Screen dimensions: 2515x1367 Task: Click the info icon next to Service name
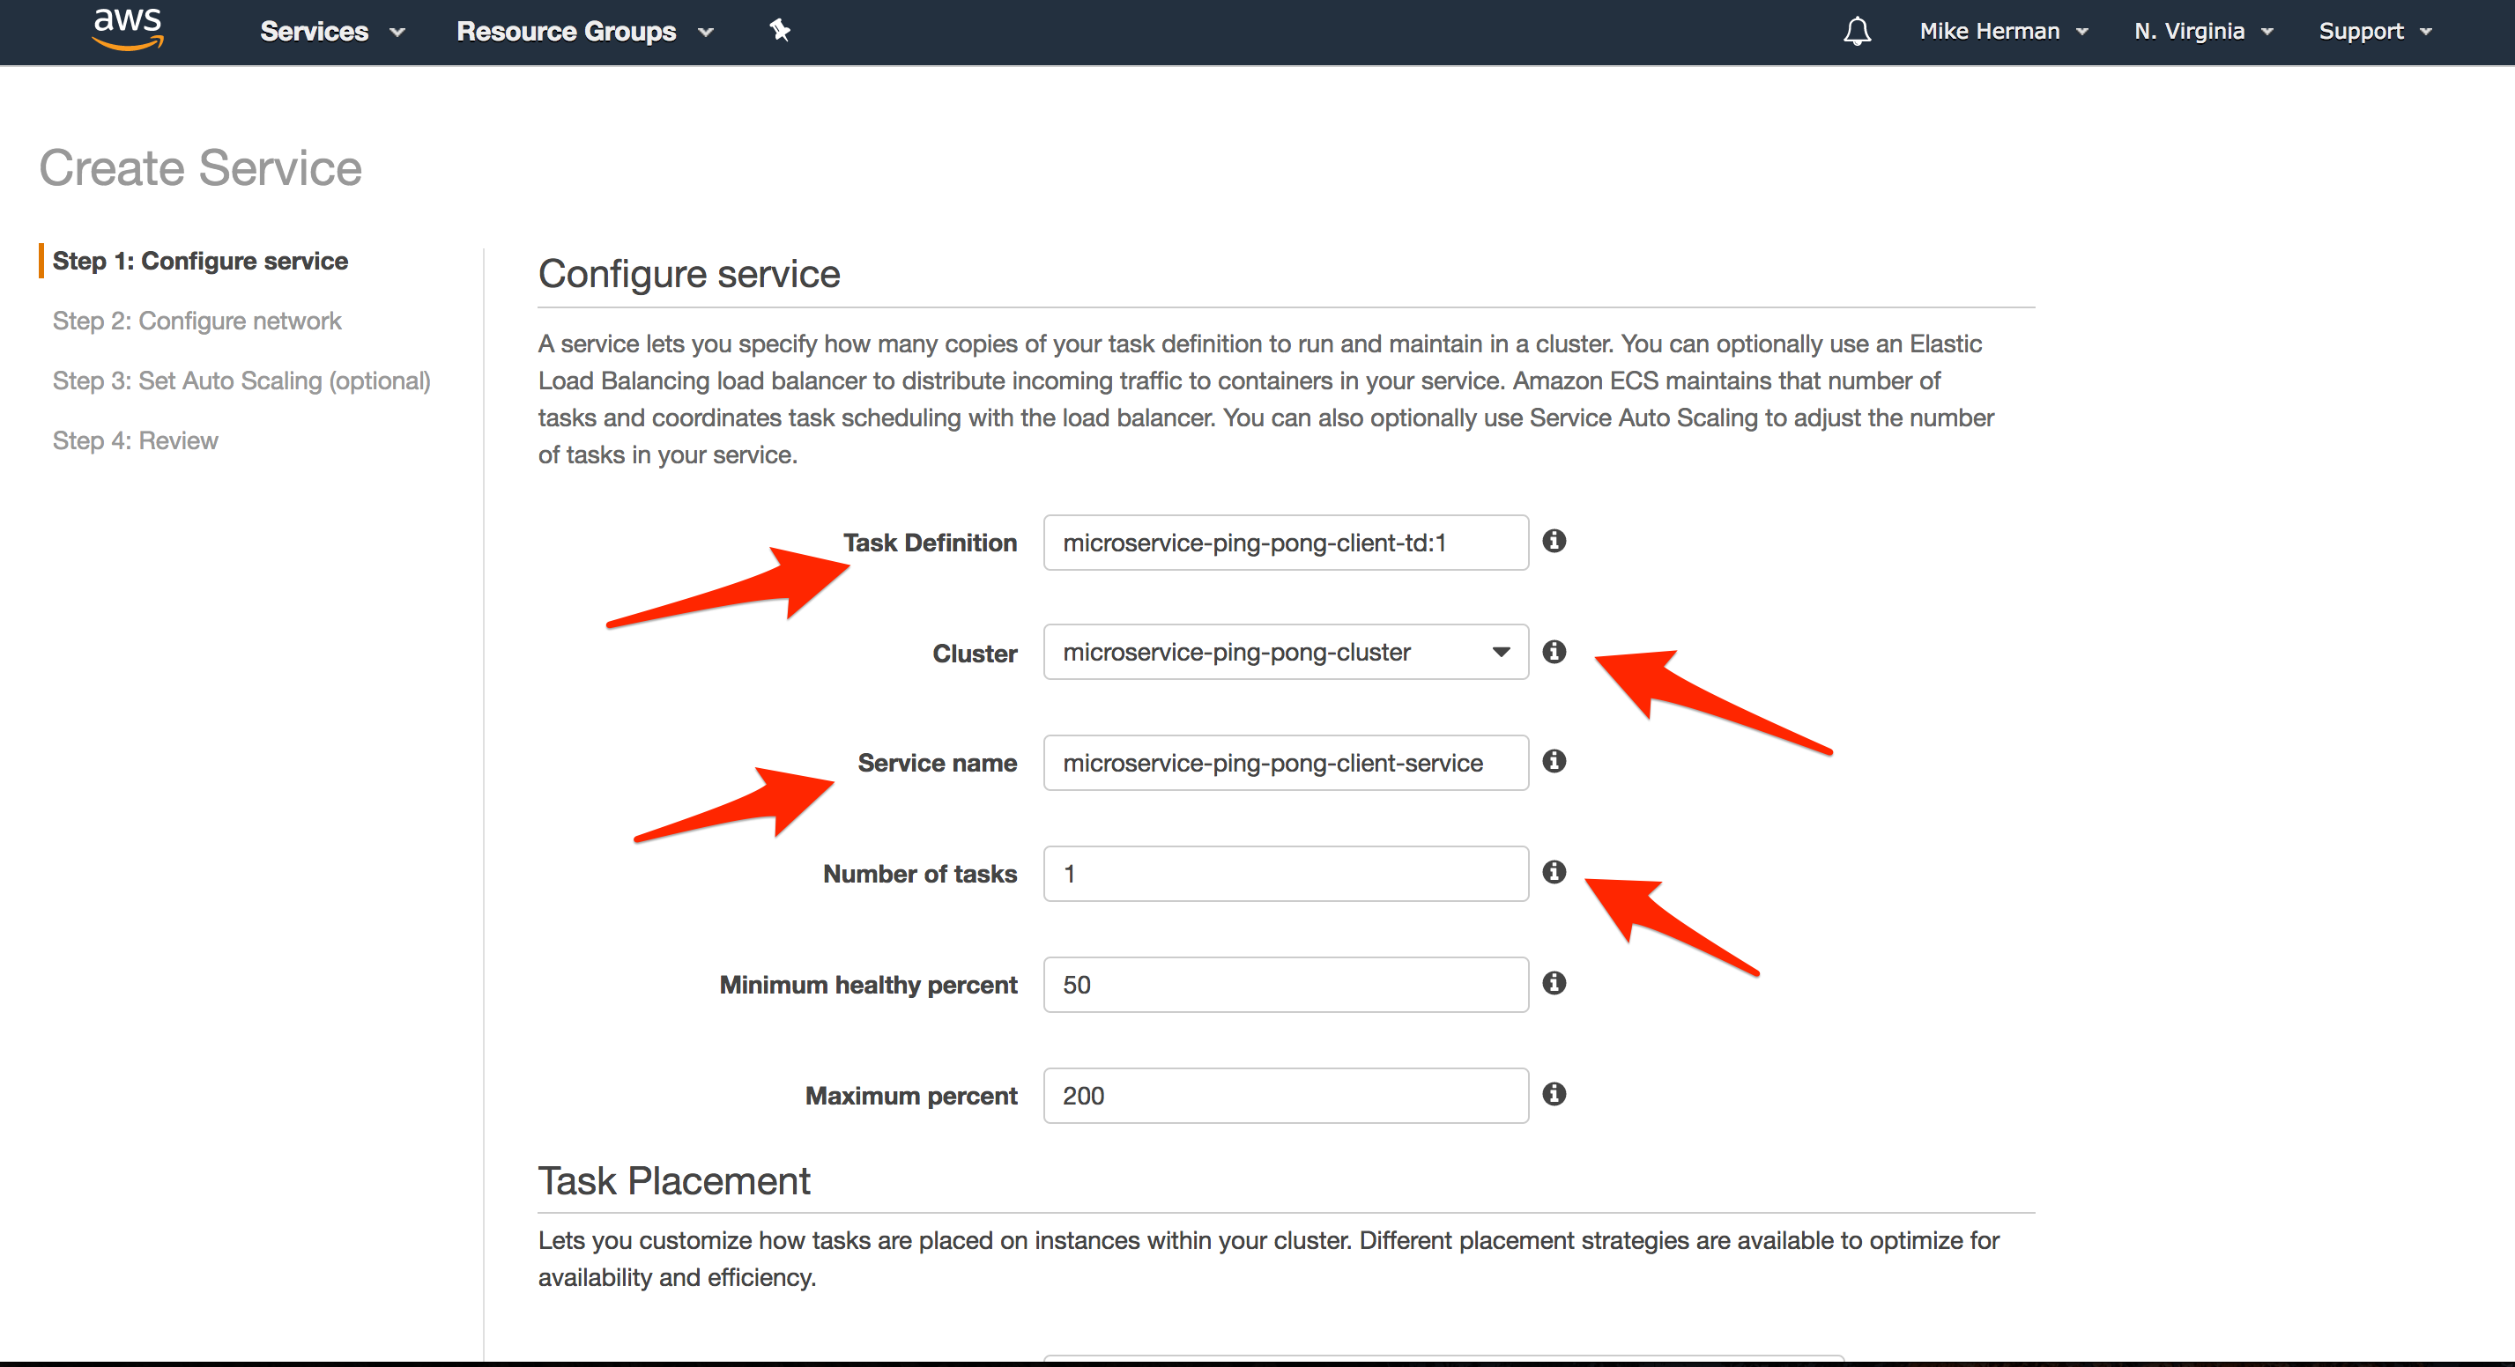pyautogui.click(x=1554, y=763)
